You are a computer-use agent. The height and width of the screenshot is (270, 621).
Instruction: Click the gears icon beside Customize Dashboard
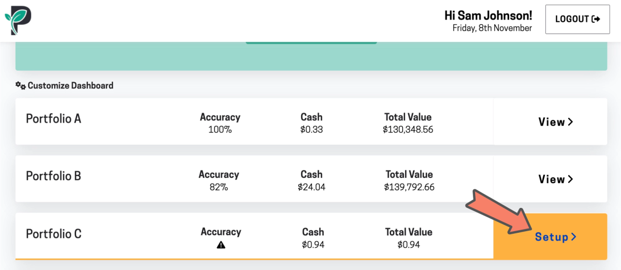tap(21, 85)
